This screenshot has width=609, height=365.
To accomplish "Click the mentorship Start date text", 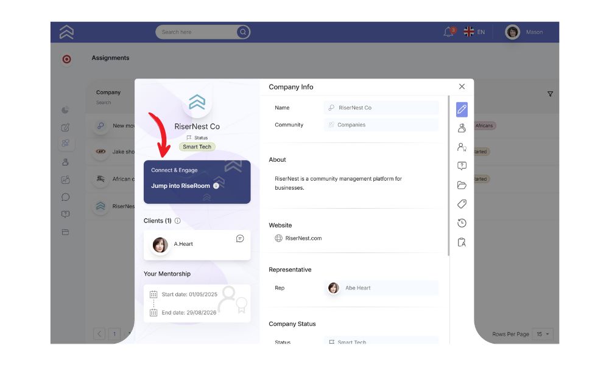I will 189,294.
